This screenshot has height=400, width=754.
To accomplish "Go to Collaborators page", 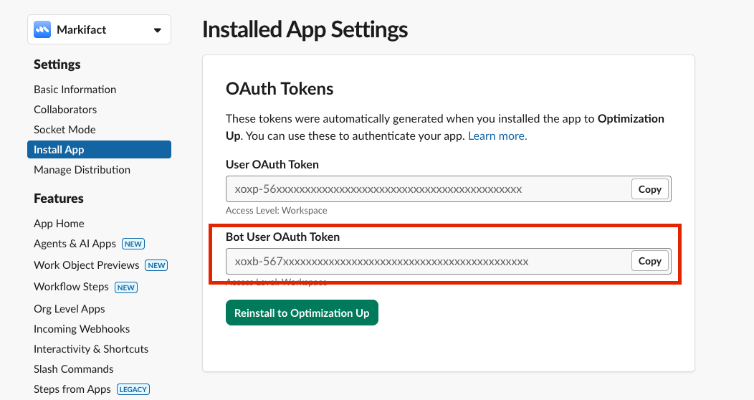I will click(65, 110).
